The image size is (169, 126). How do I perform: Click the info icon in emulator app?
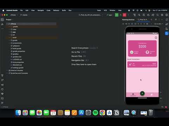coord(156,37)
